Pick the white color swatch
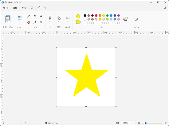 point(85,19)
